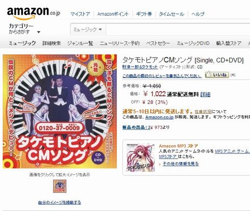Click into the search text field

pyautogui.click(x=178, y=30)
